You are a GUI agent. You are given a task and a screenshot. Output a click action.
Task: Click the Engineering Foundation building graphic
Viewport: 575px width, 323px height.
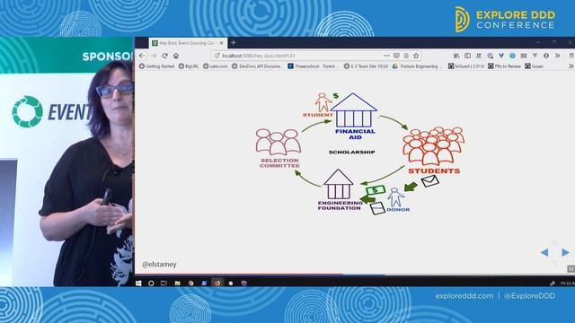click(x=338, y=184)
